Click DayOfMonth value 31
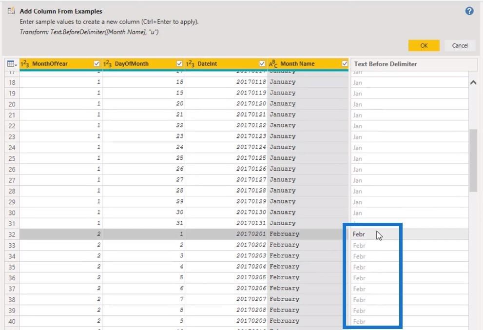Image resolution: width=483 pixels, height=330 pixels. tap(144, 223)
